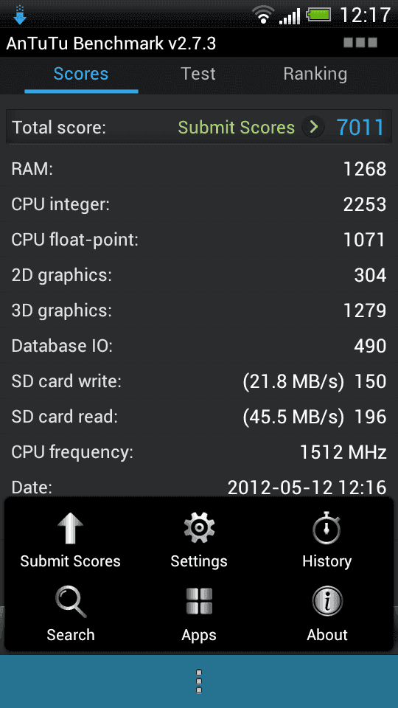Viewport: 398px width, 708px height.
Task: Tap the total score value 7011
Action: (360, 128)
